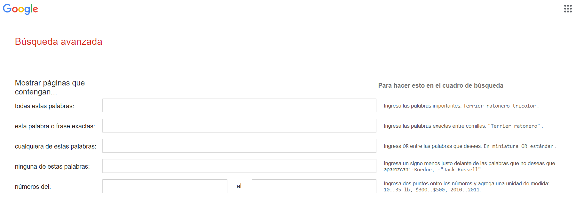Click the Google logo
Image resolution: width=576 pixels, height=201 pixels.
pyautogui.click(x=20, y=9)
